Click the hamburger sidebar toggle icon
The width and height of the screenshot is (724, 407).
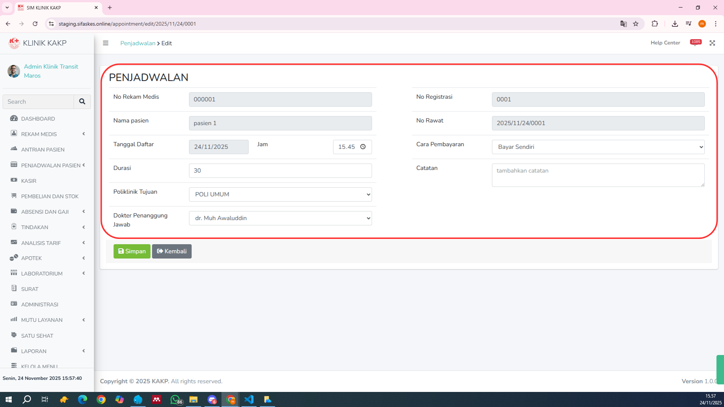coord(106,43)
